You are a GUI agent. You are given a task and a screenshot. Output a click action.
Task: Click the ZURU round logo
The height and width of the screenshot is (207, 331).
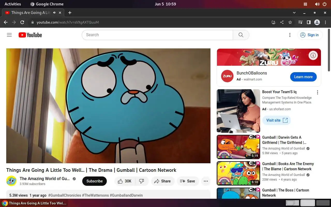(x=227, y=76)
